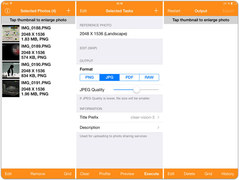Open Title Prefix clear-vision-3 row
Screen dimensions: 239x180
point(119,117)
